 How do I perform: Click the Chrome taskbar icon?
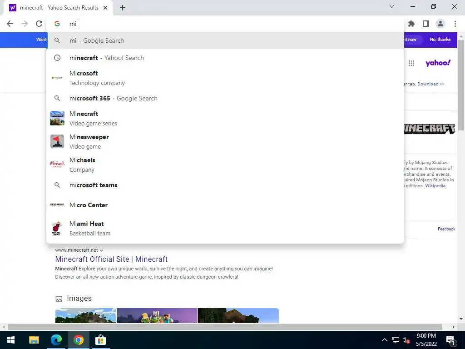point(79,340)
